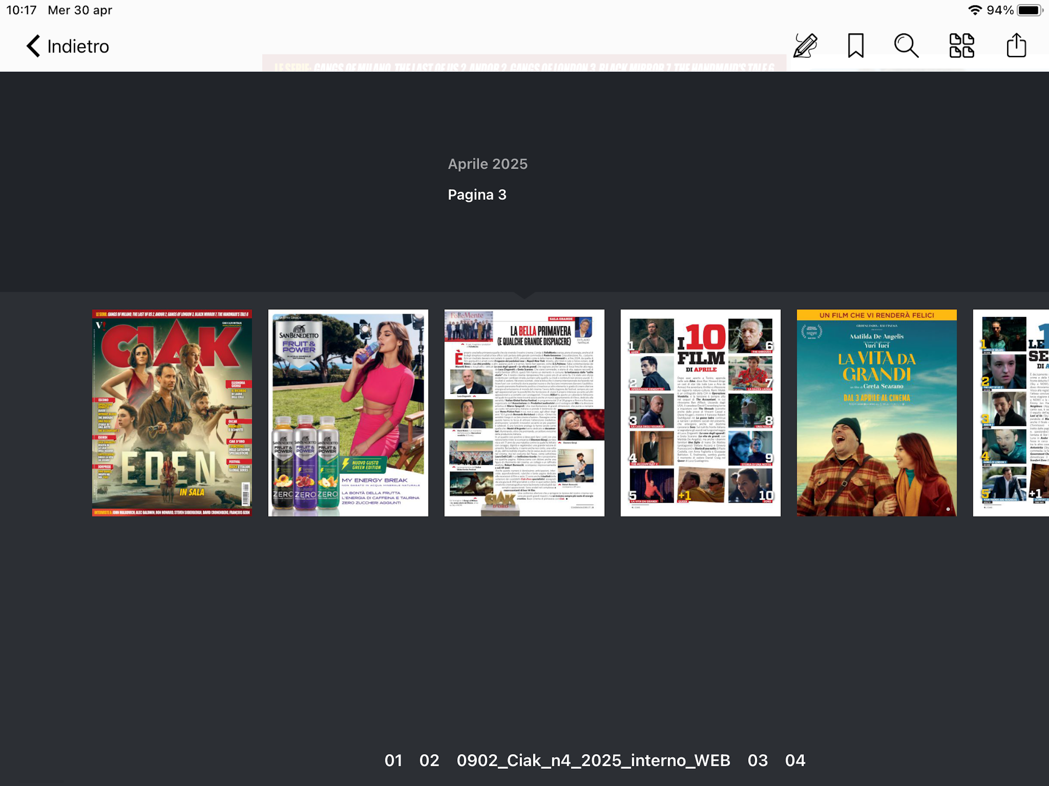1049x786 pixels.
Task: Open the search magnifier icon
Action: coord(906,46)
